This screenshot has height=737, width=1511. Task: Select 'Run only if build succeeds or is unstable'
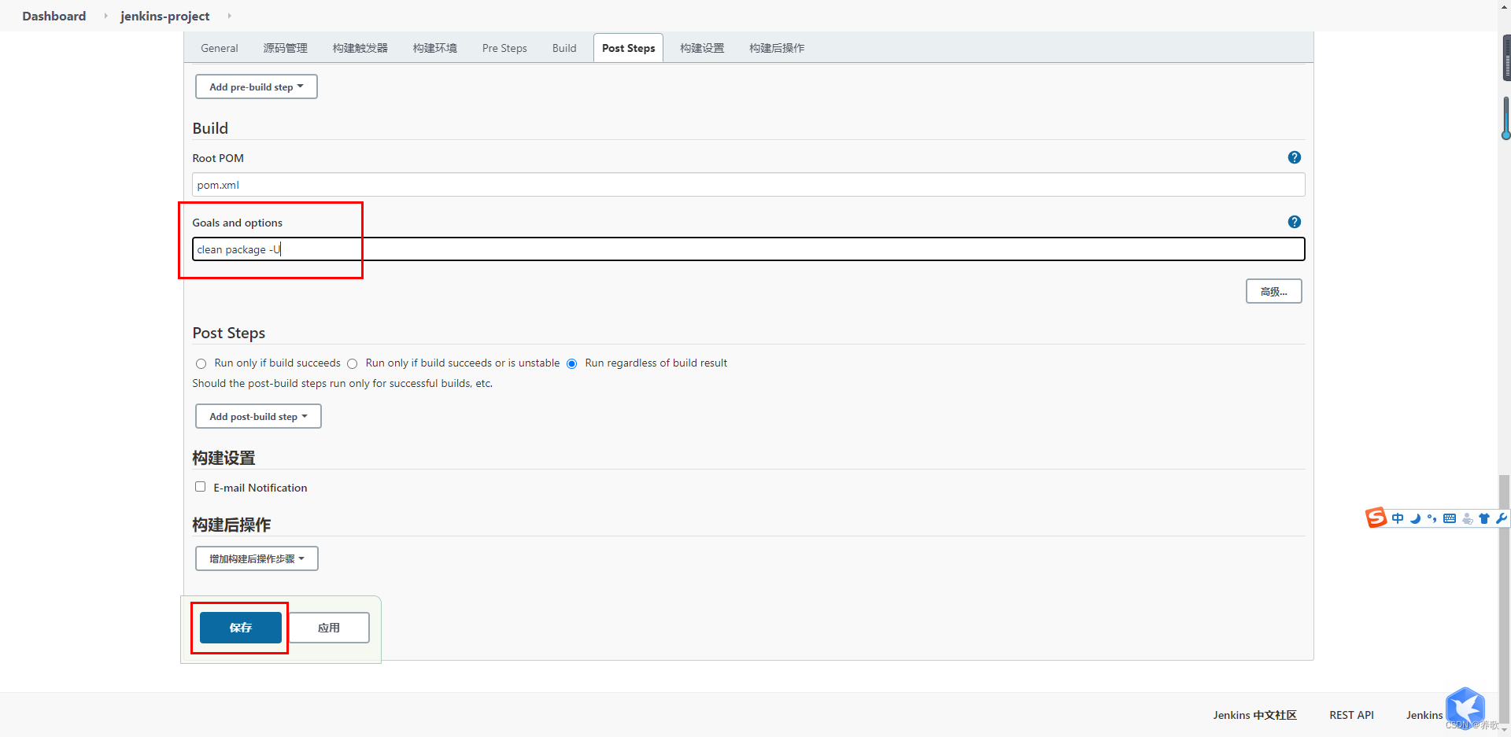[352, 363]
